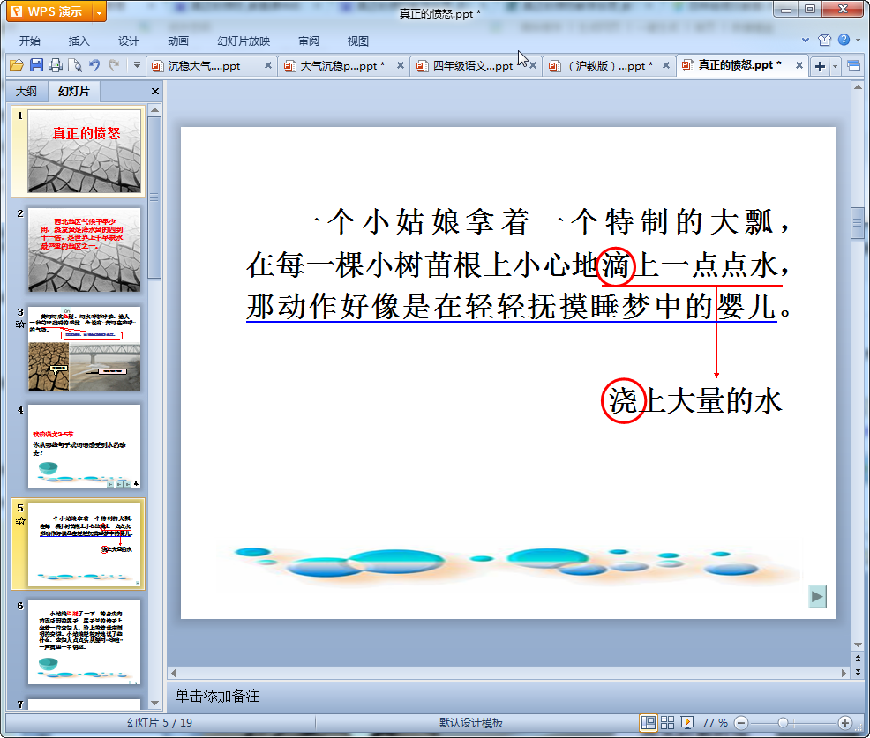
Task: Click the Redo arrow icon
Action: pos(114,65)
